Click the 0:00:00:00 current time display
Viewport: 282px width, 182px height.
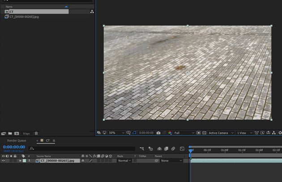(14, 147)
